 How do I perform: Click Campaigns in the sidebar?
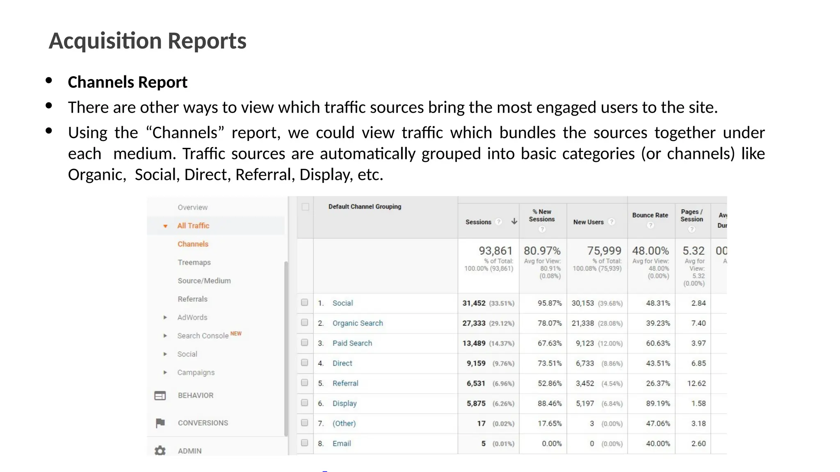(196, 372)
